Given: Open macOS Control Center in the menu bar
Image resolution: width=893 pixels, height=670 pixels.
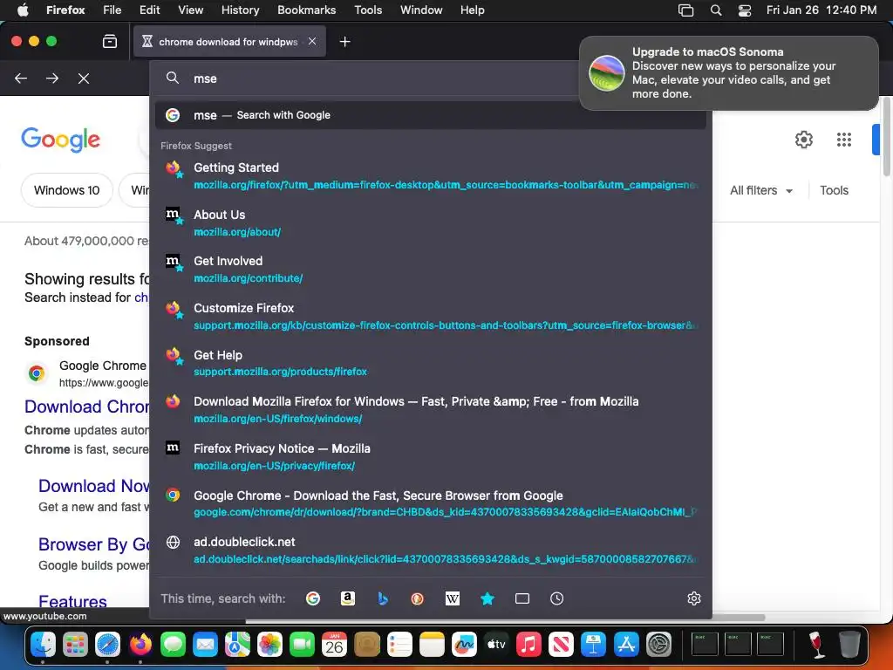Looking at the screenshot, I should point(745,10).
